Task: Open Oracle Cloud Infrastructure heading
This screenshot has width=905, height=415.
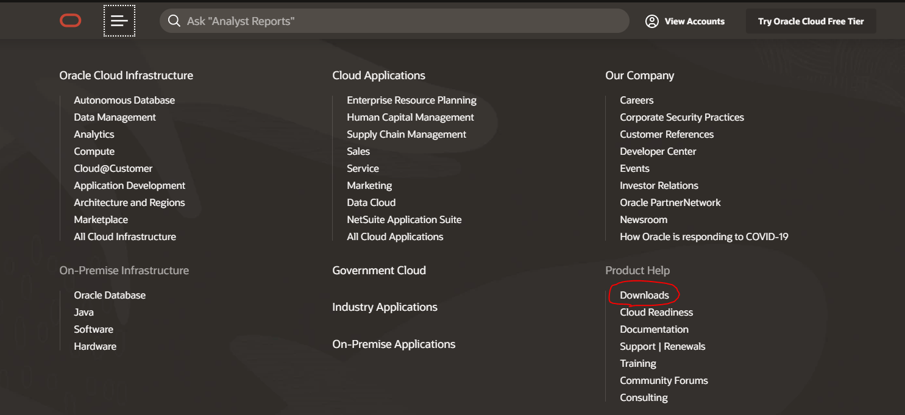Action: [x=126, y=76]
